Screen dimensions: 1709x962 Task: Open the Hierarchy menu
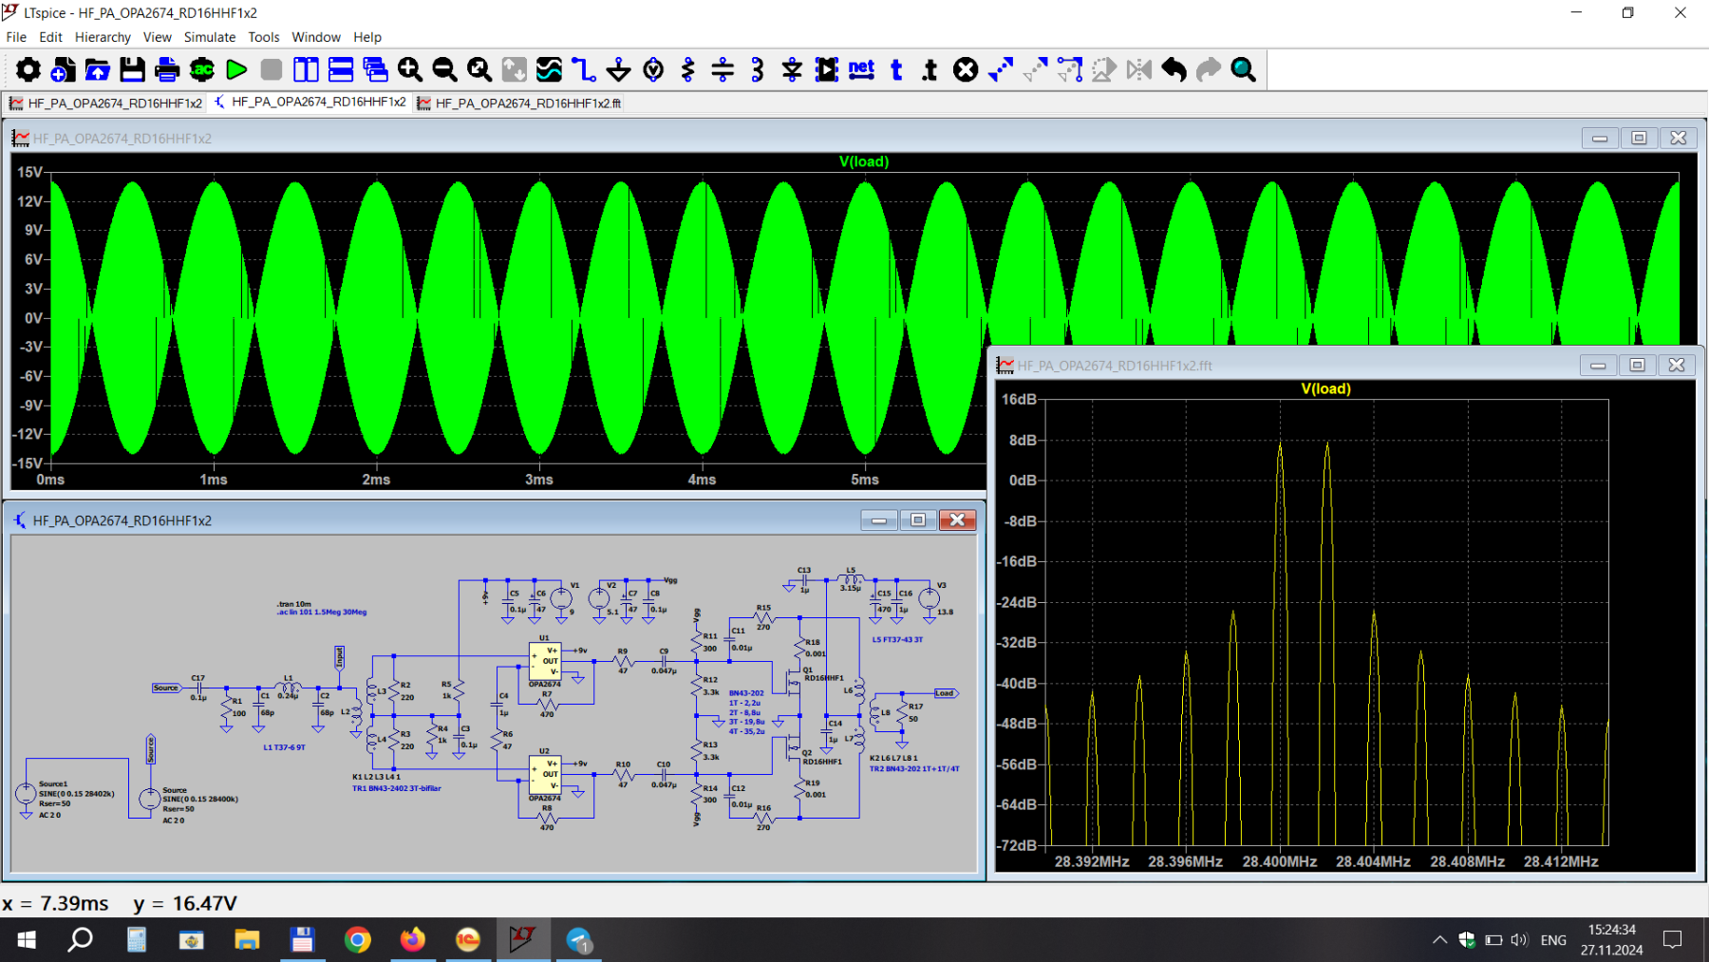tap(103, 37)
